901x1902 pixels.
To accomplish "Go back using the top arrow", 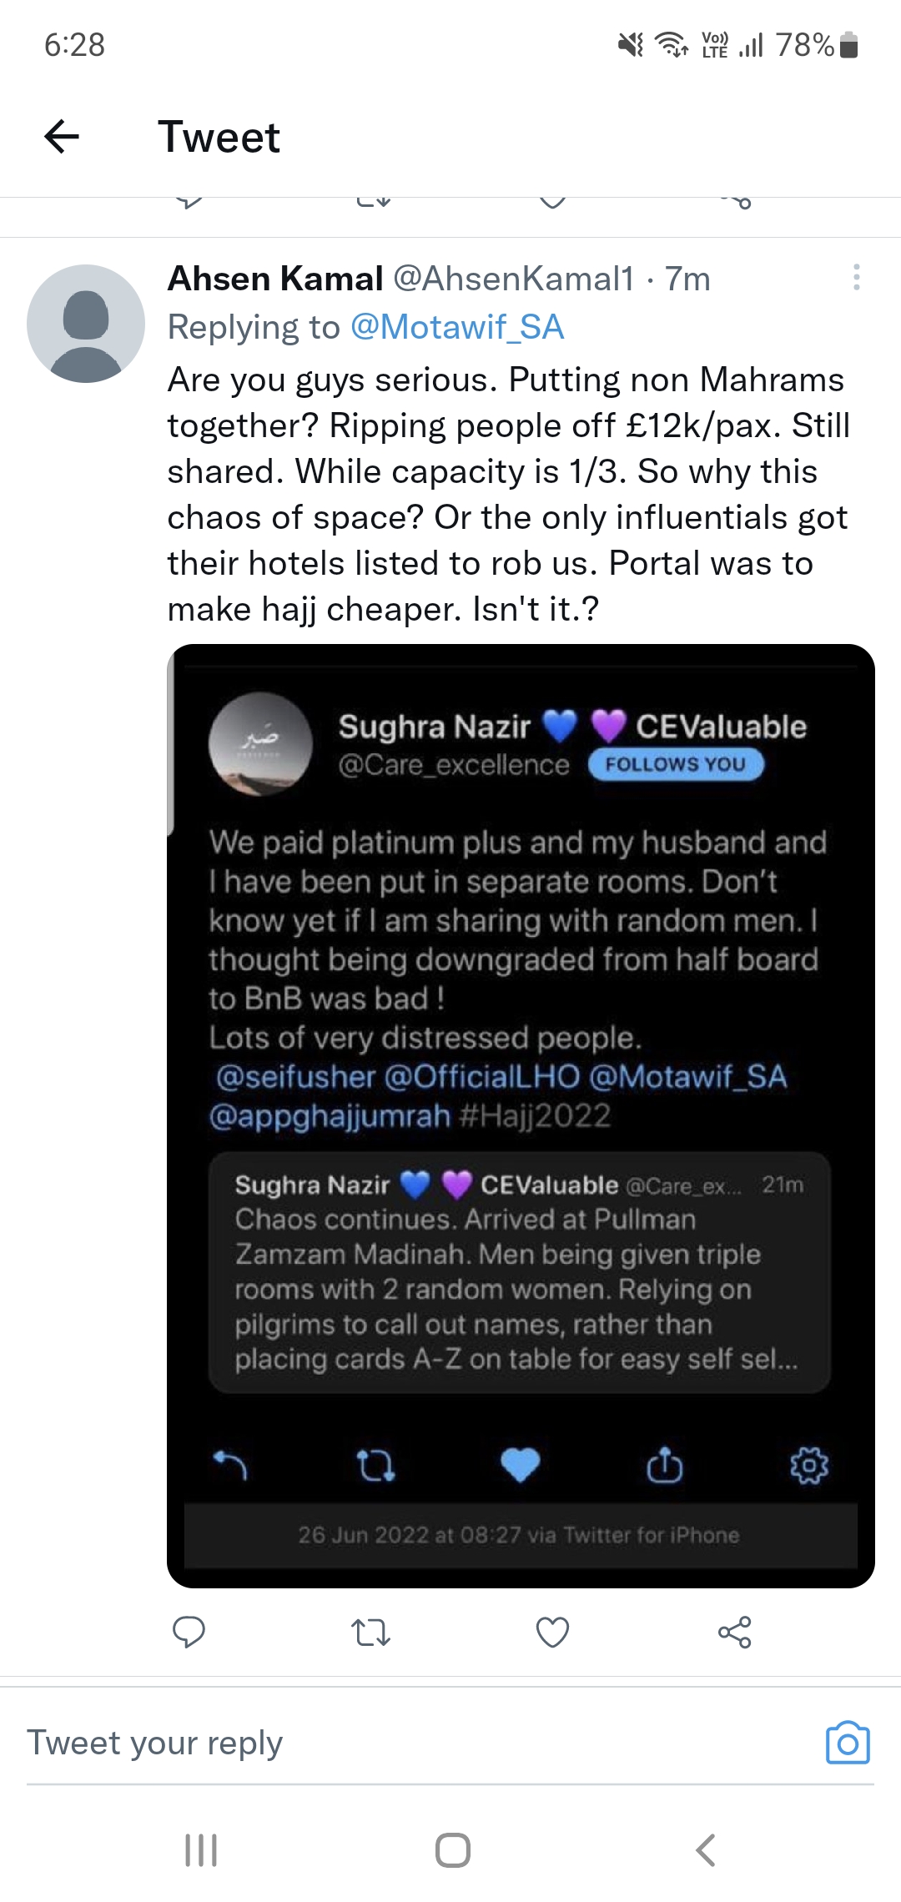I will (x=62, y=137).
